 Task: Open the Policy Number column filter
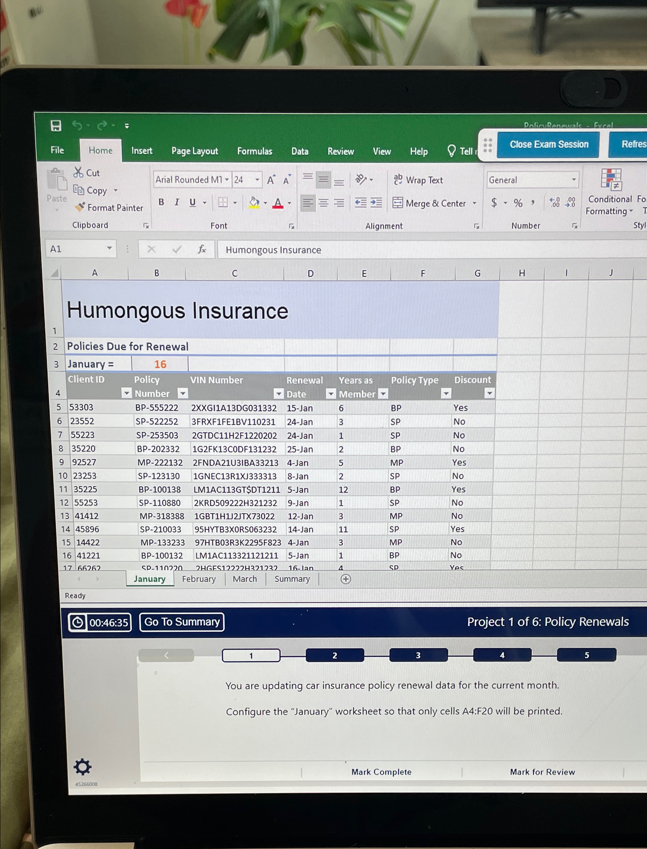click(183, 393)
